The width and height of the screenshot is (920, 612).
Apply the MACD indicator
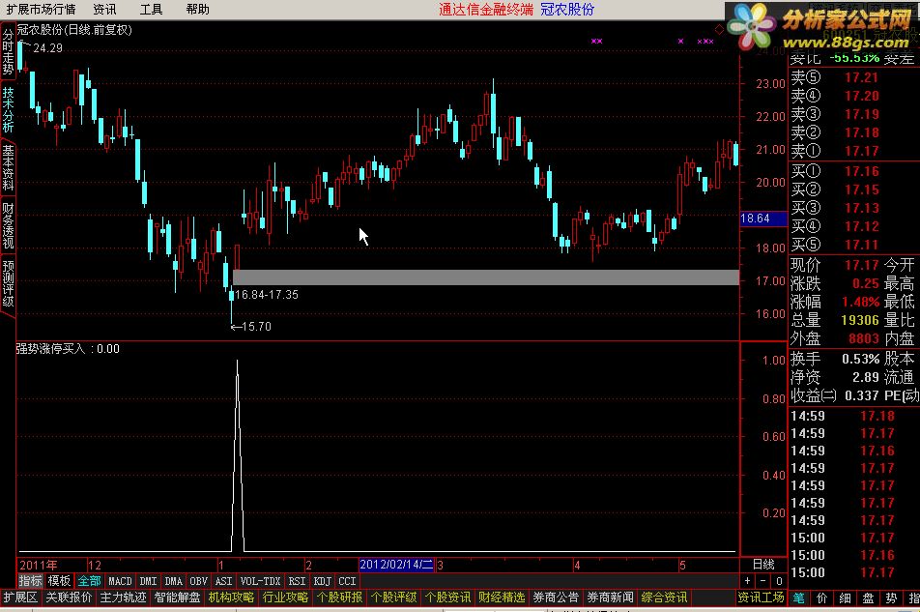(x=120, y=581)
